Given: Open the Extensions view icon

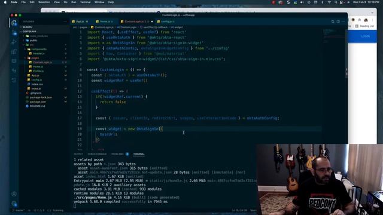Looking at the screenshot, I should click(x=14, y=52).
